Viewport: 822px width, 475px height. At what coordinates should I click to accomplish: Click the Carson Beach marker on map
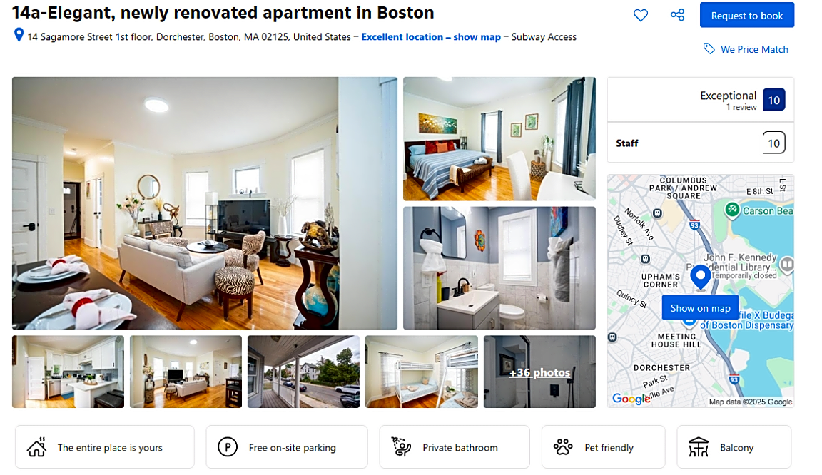click(x=732, y=210)
